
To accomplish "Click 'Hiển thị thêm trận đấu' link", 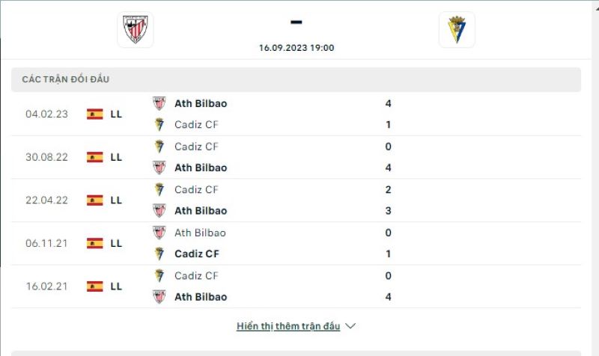I will tap(288, 326).
